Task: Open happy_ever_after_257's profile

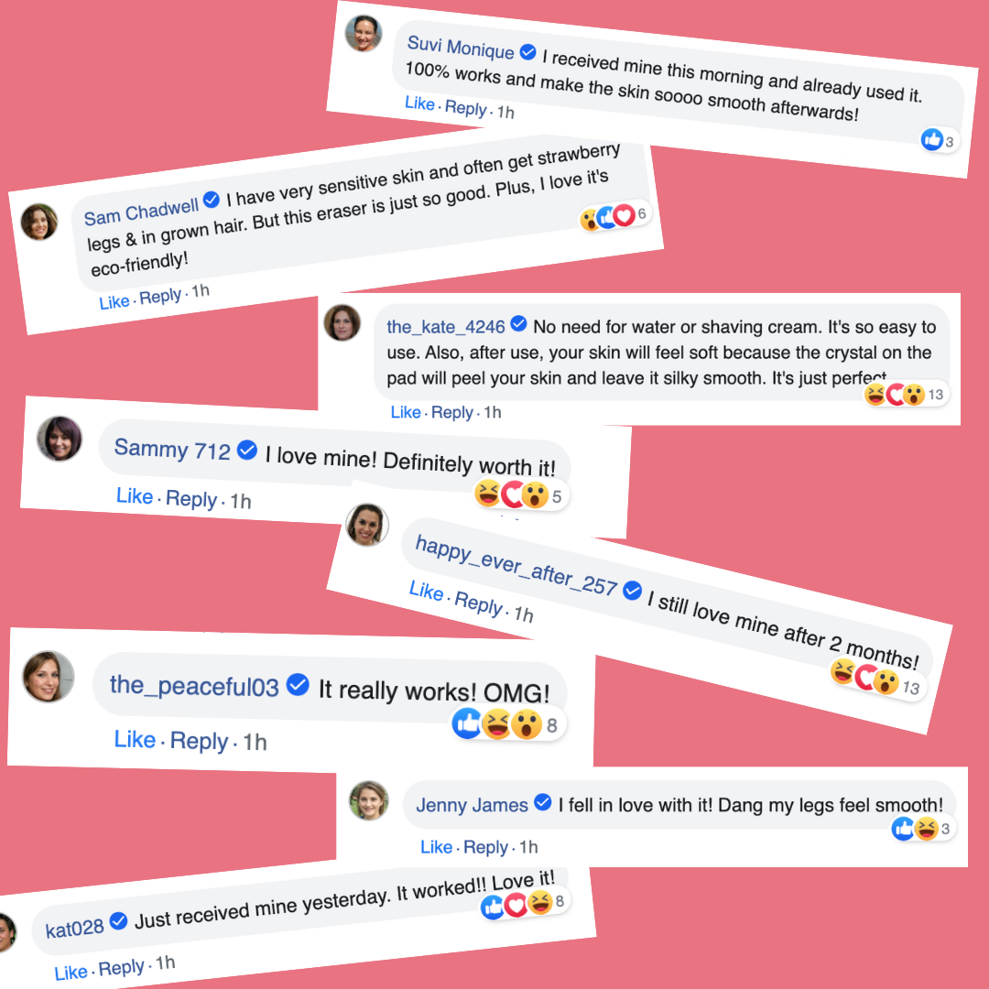Action: [x=516, y=567]
